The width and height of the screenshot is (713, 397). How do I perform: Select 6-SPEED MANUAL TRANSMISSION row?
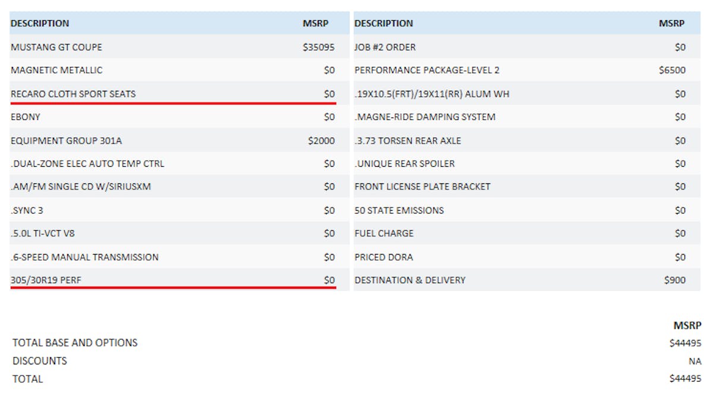click(x=84, y=257)
